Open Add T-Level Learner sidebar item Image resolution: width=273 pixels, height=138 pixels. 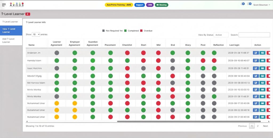click(x=11, y=40)
